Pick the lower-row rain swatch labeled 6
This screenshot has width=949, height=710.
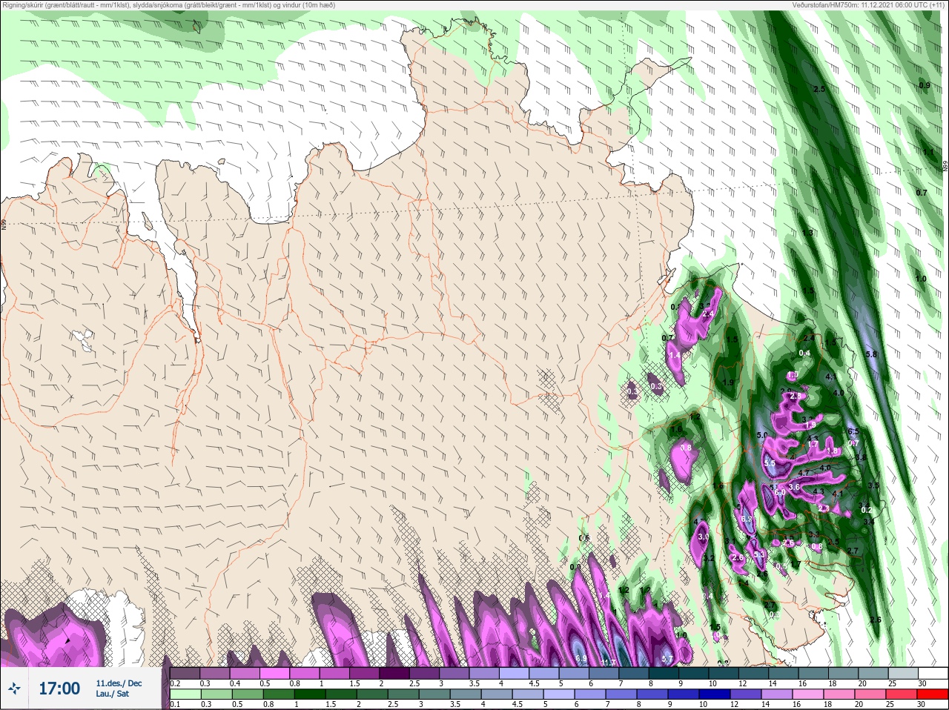[590, 695]
